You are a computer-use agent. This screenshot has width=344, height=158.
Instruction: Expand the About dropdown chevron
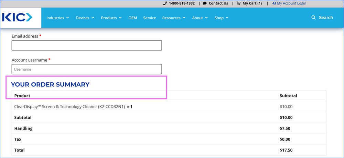coord(206,18)
